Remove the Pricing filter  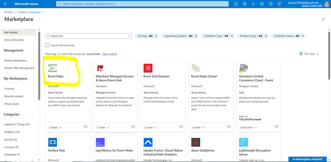[156, 36]
